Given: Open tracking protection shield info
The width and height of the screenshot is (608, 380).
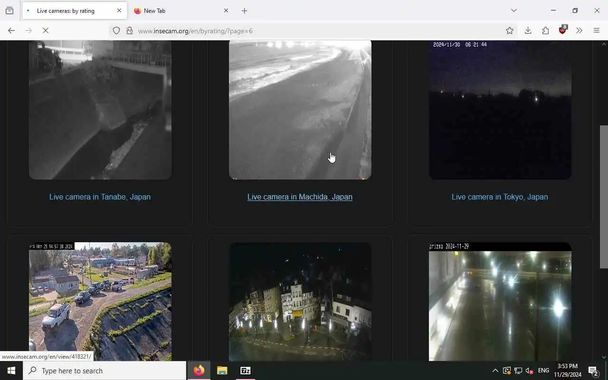Looking at the screenshot, I should 116,30.
